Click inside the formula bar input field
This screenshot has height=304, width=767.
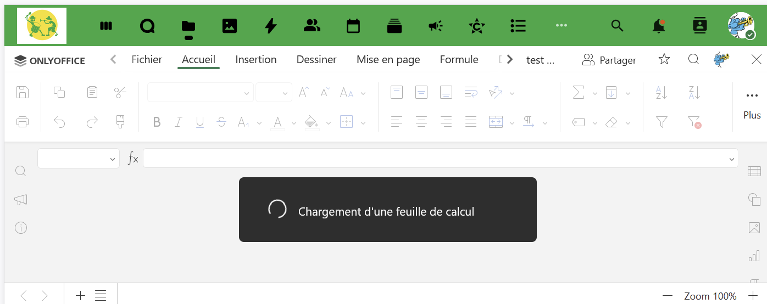(x=434, y=159)
